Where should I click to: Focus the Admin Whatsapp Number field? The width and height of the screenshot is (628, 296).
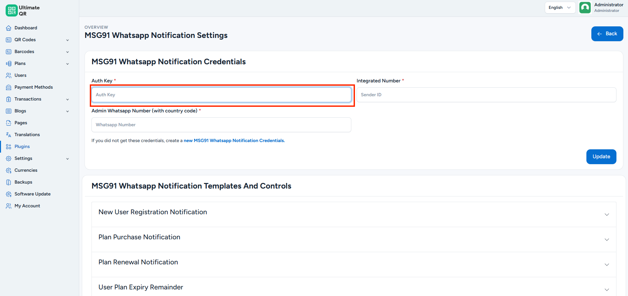pyautogui.click(x=221, y=125)
